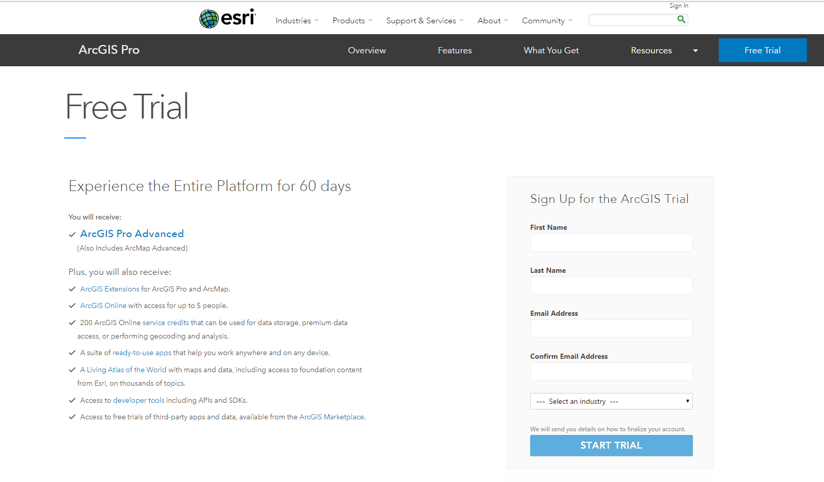Expand the Resources dropdown arrow
The width and height of the screenshot is (824, 482).
tap(695, 51)
